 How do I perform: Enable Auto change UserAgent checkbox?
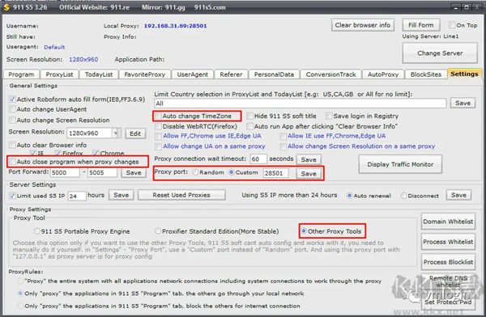coord(12,109)
